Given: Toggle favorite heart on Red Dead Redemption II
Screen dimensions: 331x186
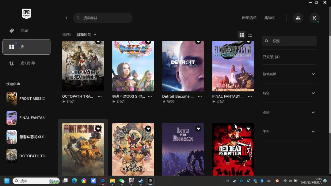Looking at the screenshot, I should point(248,128).
